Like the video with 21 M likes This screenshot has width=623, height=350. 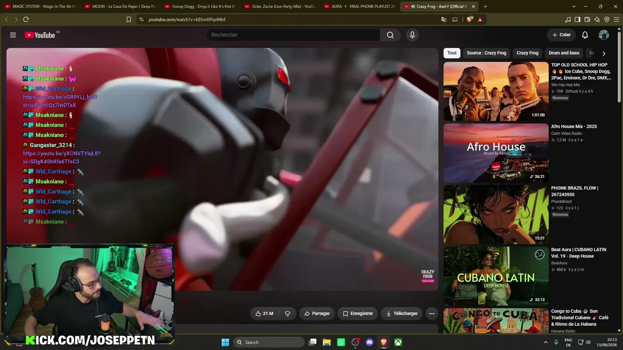point(264,314)
